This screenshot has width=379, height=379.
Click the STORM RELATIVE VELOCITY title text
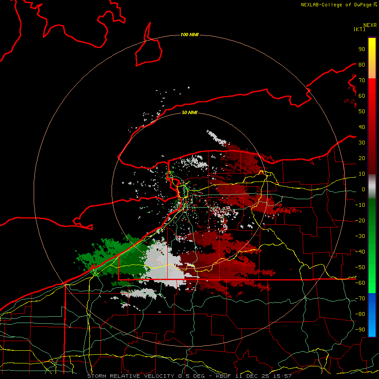point(131,376)
